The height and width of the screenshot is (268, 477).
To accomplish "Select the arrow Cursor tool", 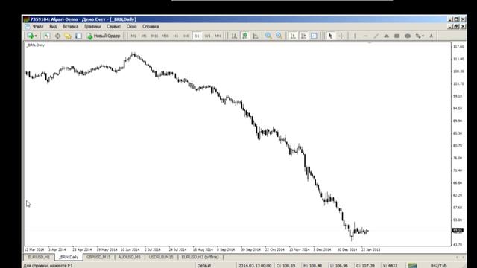I will point(330,36).
